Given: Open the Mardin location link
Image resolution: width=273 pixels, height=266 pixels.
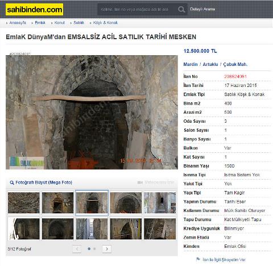Looking at the screenshot, I should coord(191,64).
